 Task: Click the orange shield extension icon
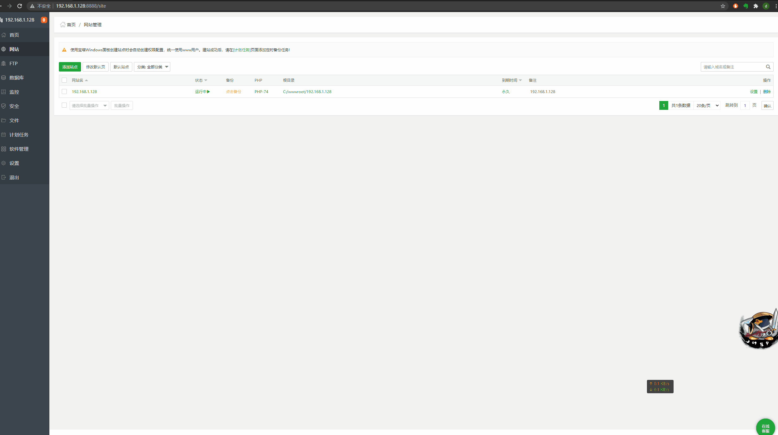736,6
